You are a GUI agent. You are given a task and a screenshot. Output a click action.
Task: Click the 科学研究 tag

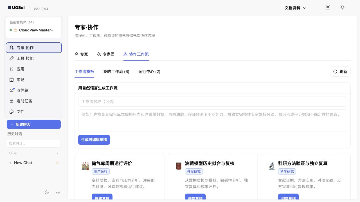point(287,171)
